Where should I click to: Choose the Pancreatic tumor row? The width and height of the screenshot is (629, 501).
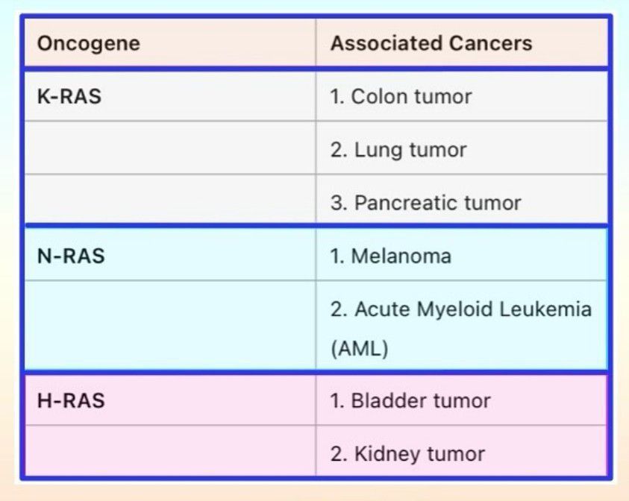(x=426, y=203)
